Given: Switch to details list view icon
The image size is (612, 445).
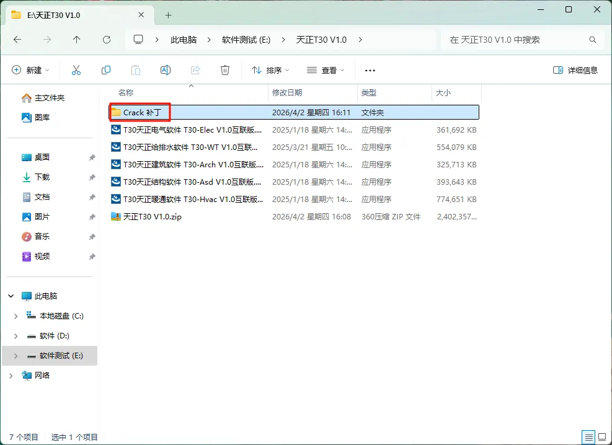Looking at the screenshot, I should [x=588, y=437].
